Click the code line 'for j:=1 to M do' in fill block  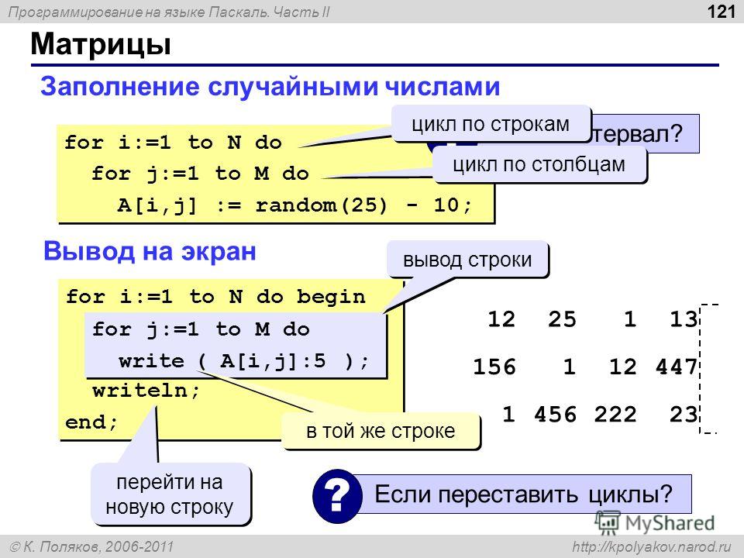coord(200,174)
